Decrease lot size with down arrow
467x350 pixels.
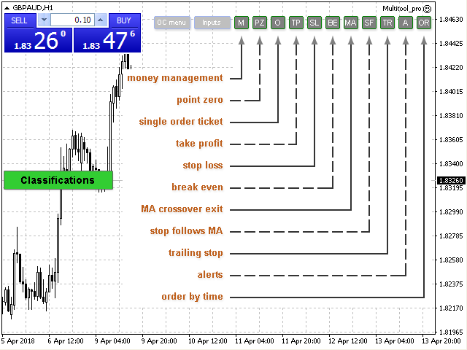click(x=44, y=20)
